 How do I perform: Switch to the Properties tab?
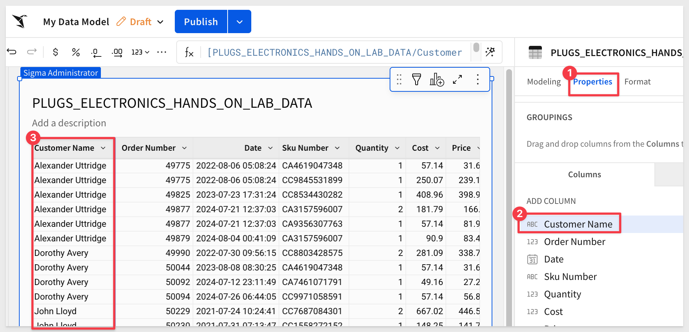[592, 82]
